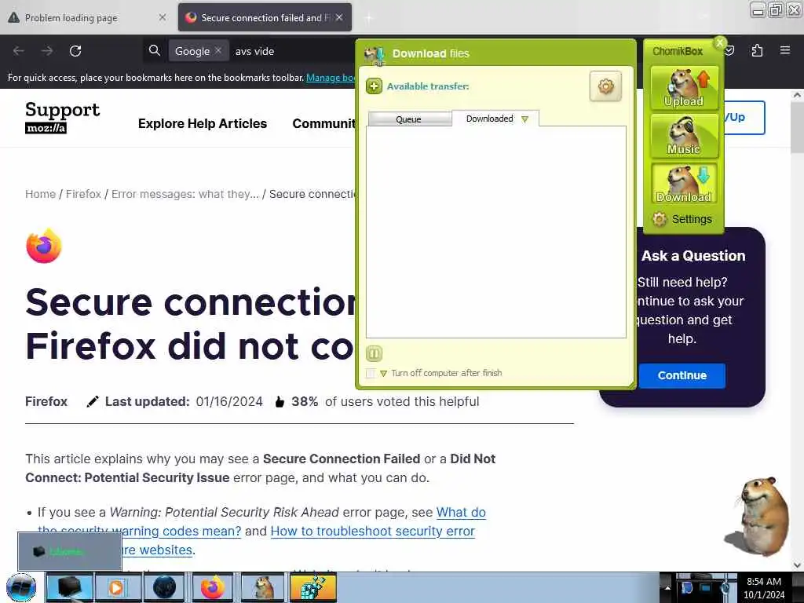The width and height of the screenshot is (804, 603).
Task: Expand the Turn off computer options arrow
Action: coord(383,373)
